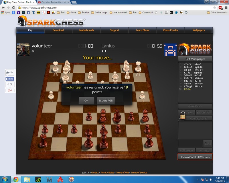Click volunteer's profile photo
229x183 pixels.
point(23,50)
